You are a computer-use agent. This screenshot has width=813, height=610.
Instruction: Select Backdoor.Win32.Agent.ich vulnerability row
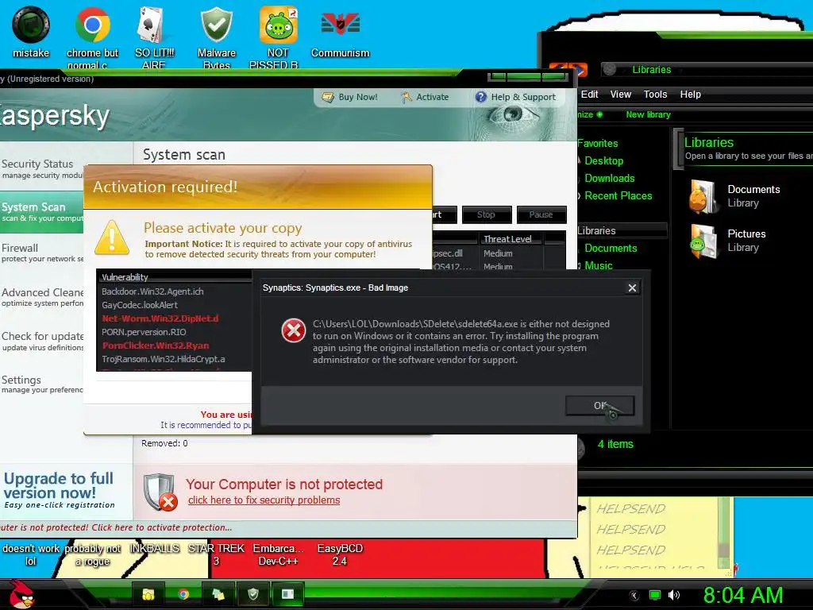click(175, 291)
